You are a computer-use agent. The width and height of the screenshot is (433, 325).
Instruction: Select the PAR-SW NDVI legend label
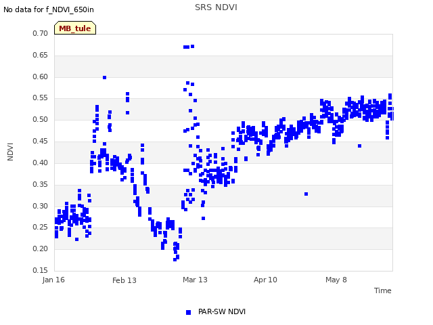point(222,311)
